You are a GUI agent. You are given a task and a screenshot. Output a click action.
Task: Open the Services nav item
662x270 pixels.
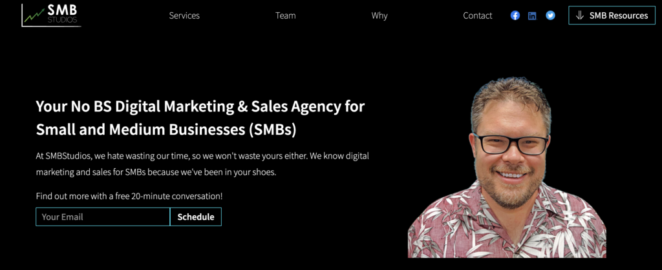pos(184,15)
